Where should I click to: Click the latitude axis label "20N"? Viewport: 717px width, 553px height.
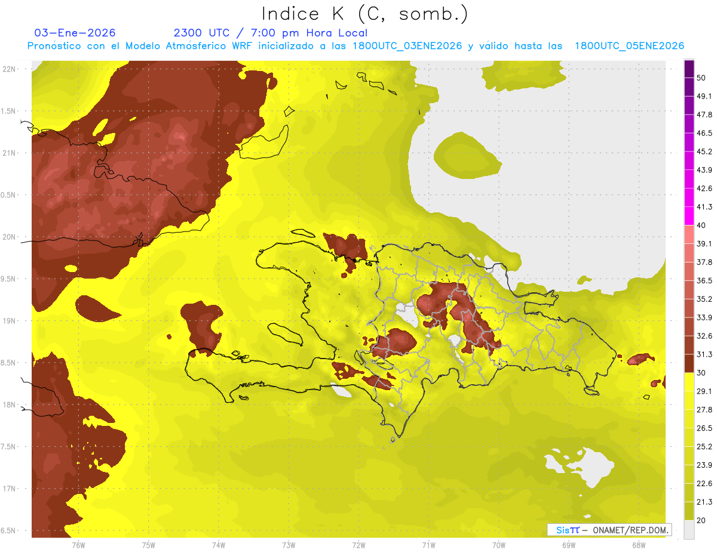pyautogui.click(x=10, y=237)
